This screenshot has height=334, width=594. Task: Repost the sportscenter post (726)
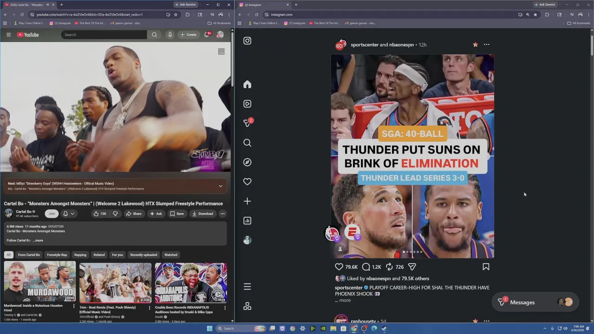pos(389,267)
